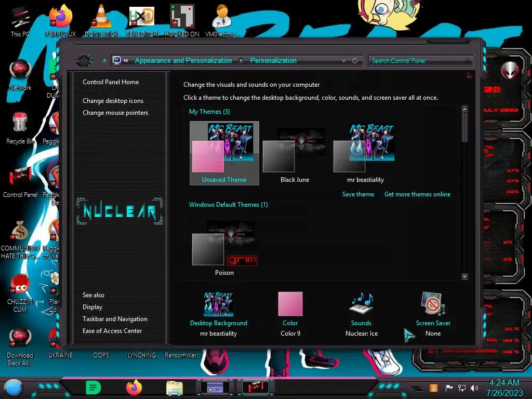Expand the address bar history dropdown
The width and height of the screenshot is (532, 399).
(344, 61)
